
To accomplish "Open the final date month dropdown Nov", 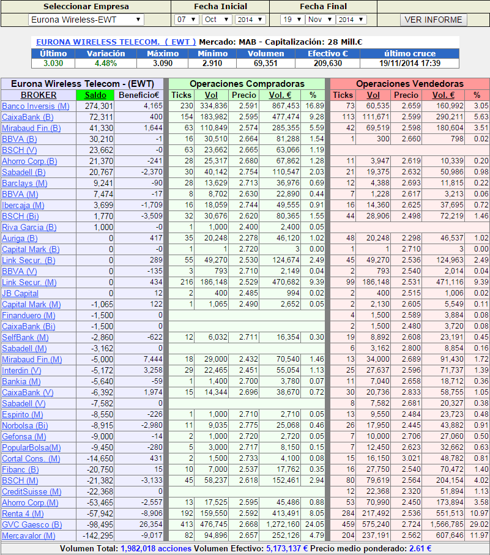I will click(x=319, y=20).
